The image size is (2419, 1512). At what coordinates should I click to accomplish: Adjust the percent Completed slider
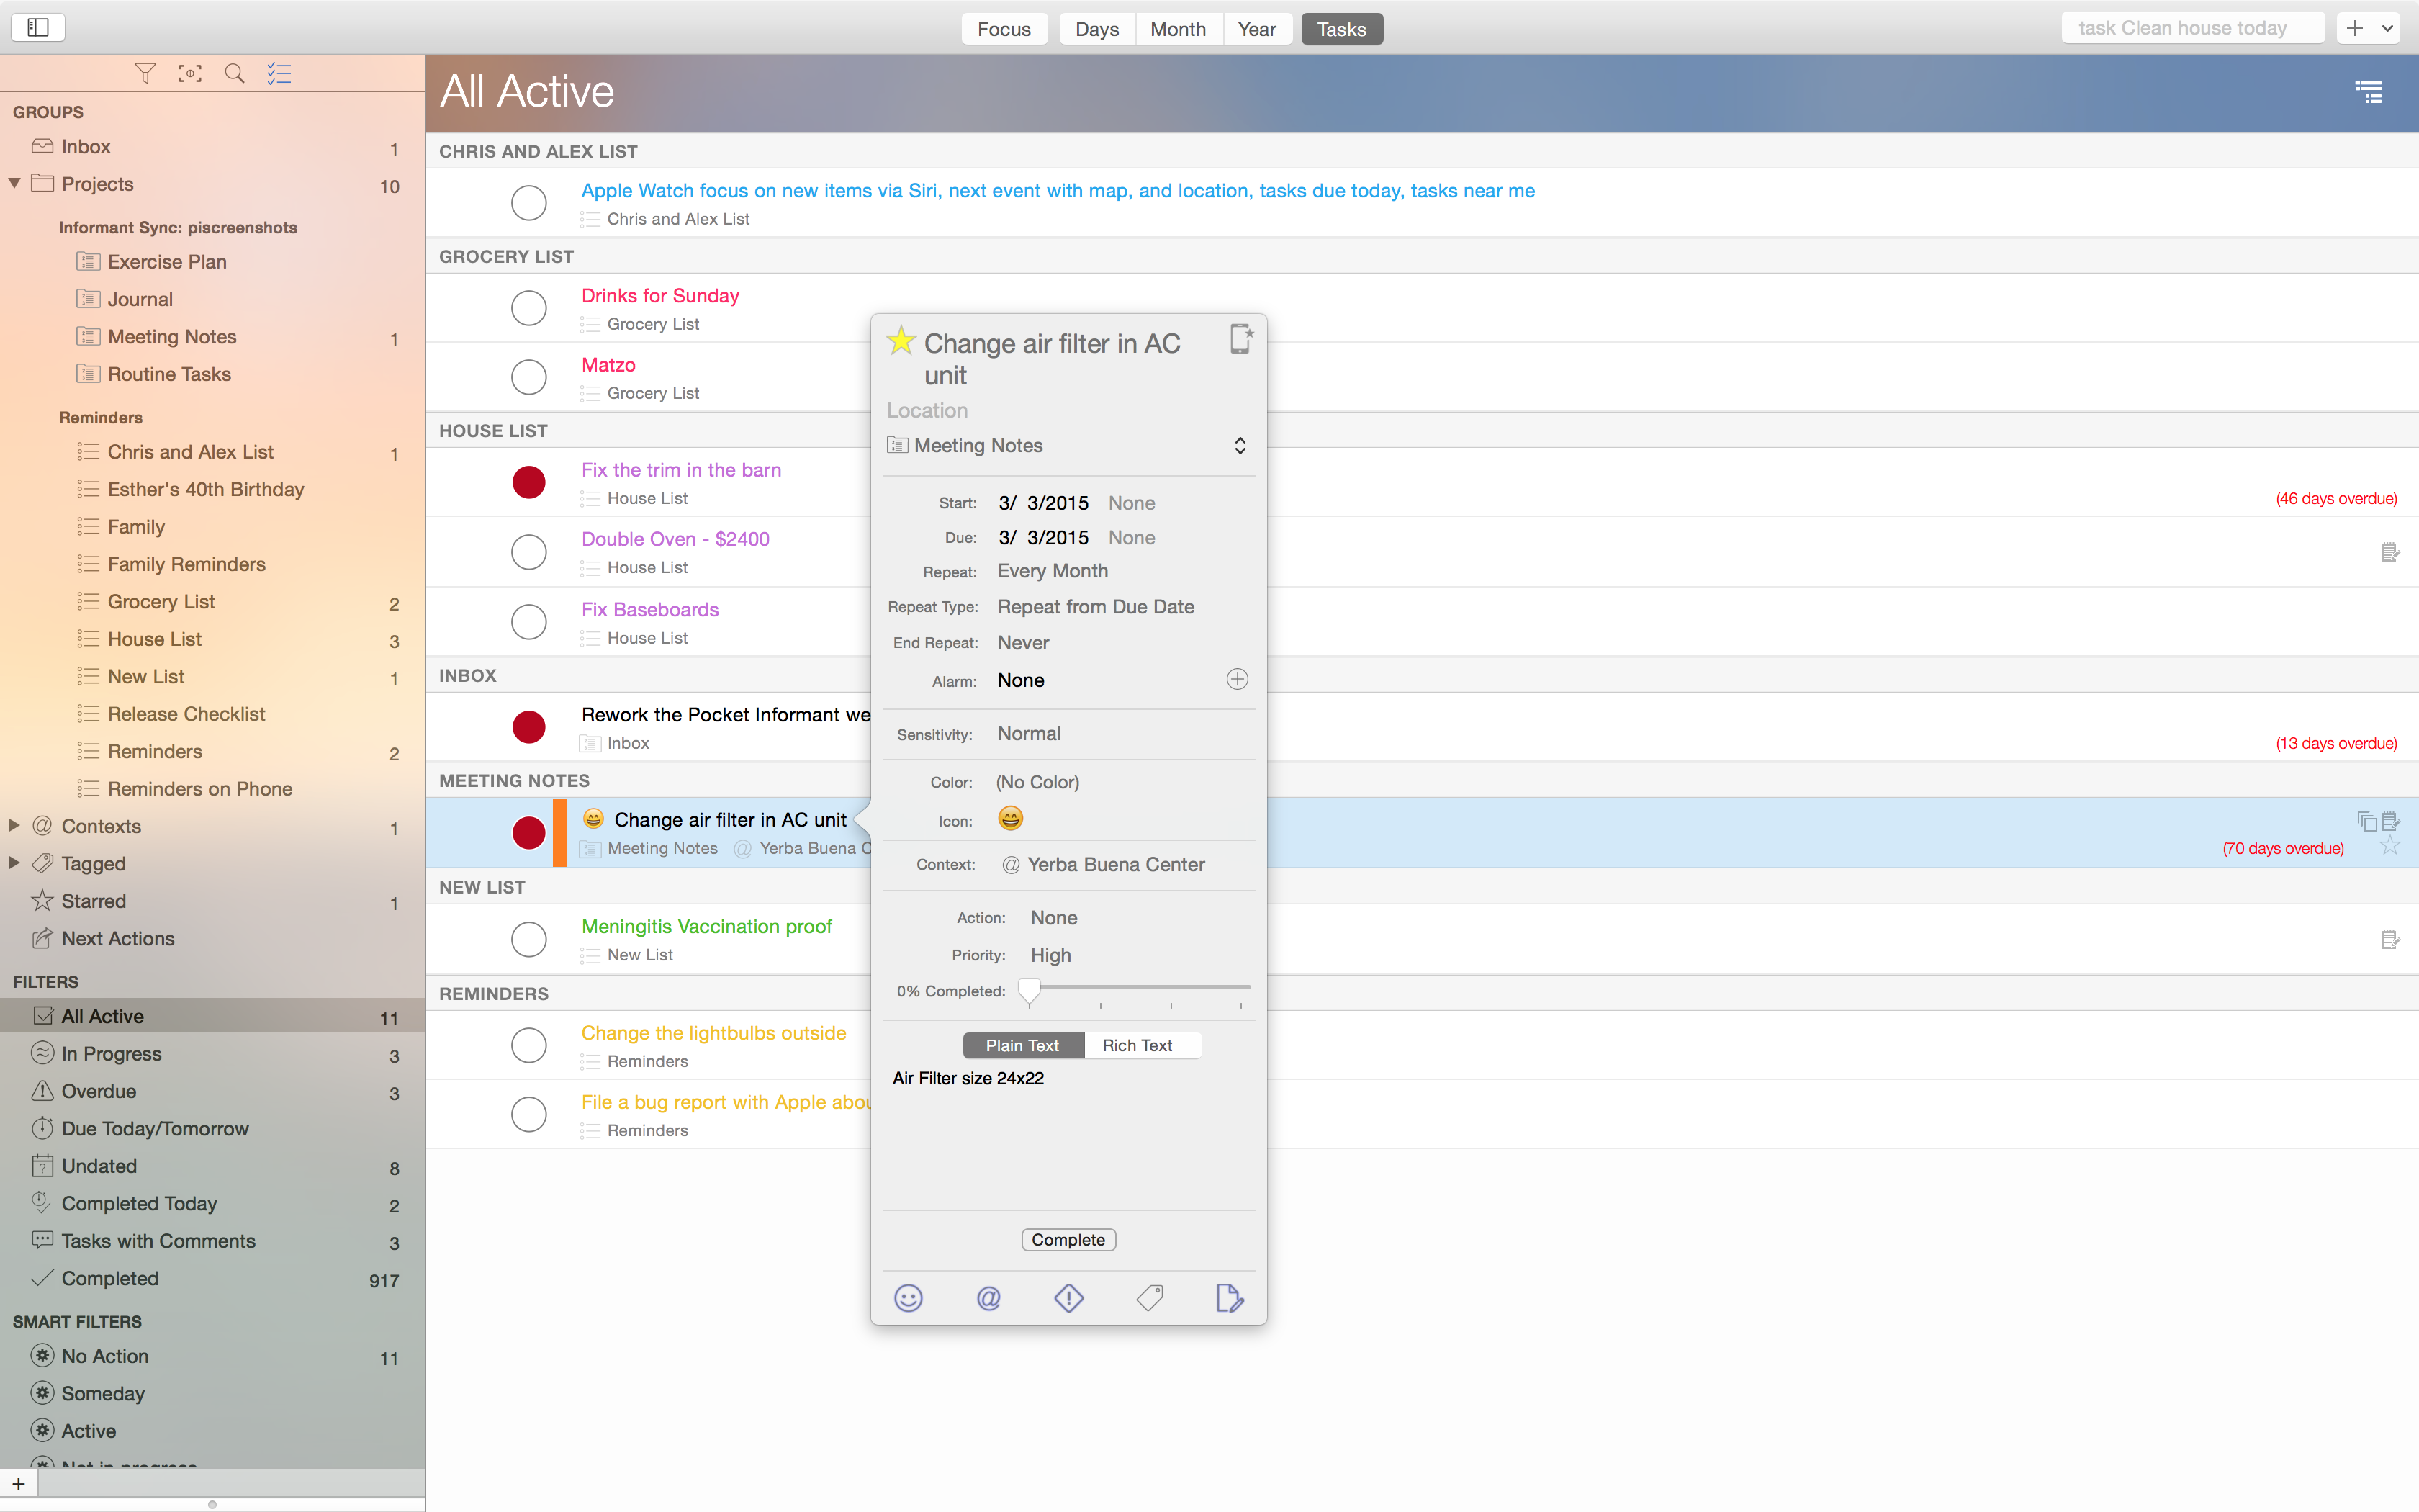pos(1029,990)
